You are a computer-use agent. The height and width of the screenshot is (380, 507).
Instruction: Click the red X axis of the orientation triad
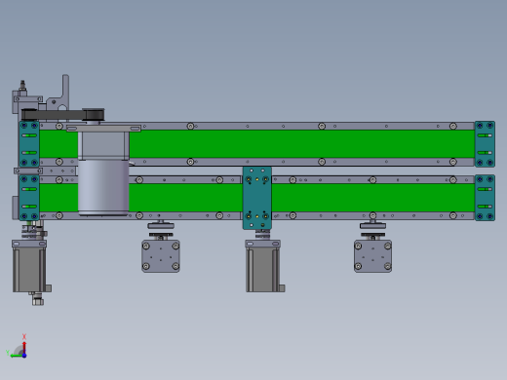pos(24,347)
